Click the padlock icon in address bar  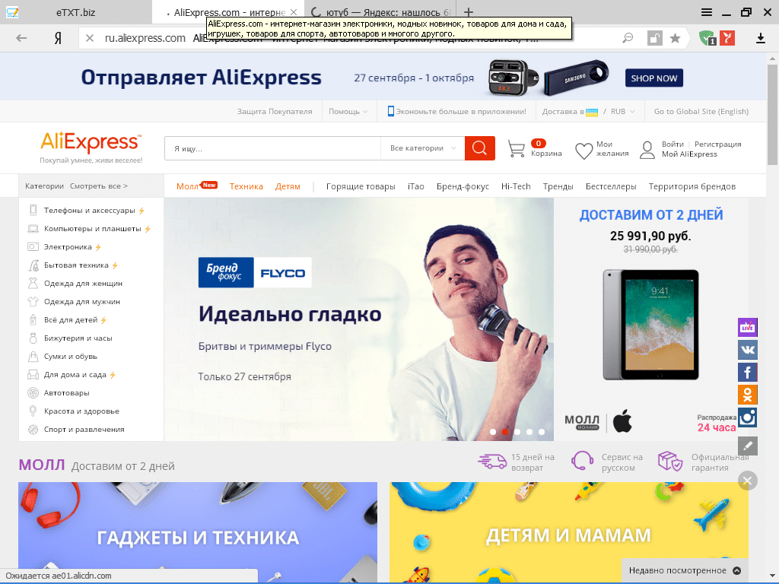(x=654, y=38)
